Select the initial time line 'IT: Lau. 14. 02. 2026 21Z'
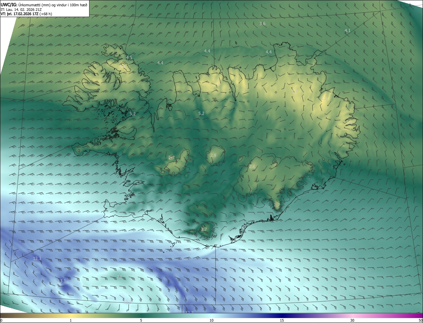The height and width of the screenshot is (323, 423). (21, 9)
